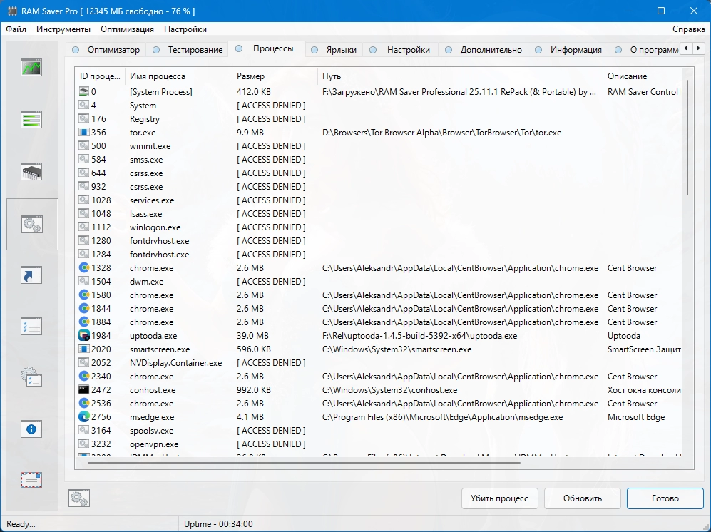Open the envelope About icon in sidebar
This screenshot has height=532, width=711.
click(x=31, y=480)
